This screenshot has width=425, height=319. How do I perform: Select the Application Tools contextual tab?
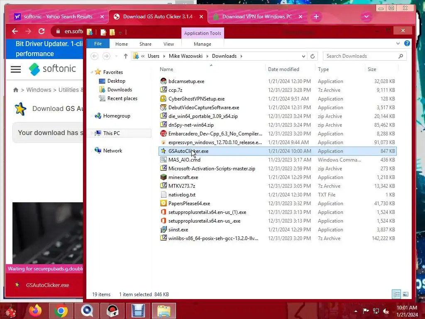pos(203,33)
